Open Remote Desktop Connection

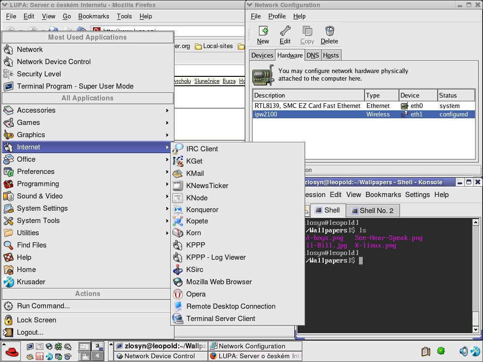coord(238,306)
